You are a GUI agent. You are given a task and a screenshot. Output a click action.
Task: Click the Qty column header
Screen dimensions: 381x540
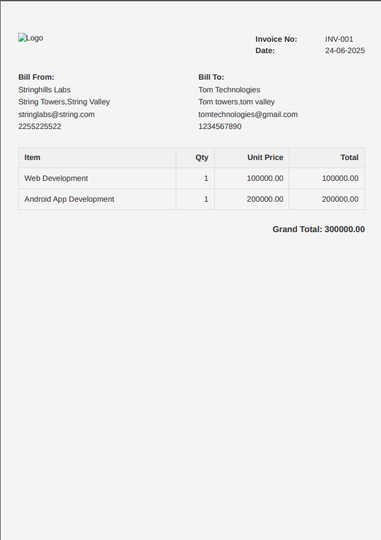[202, 157]
